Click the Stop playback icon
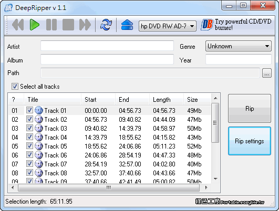This screenshot has height=211, width=279. (x=68, y=25)
